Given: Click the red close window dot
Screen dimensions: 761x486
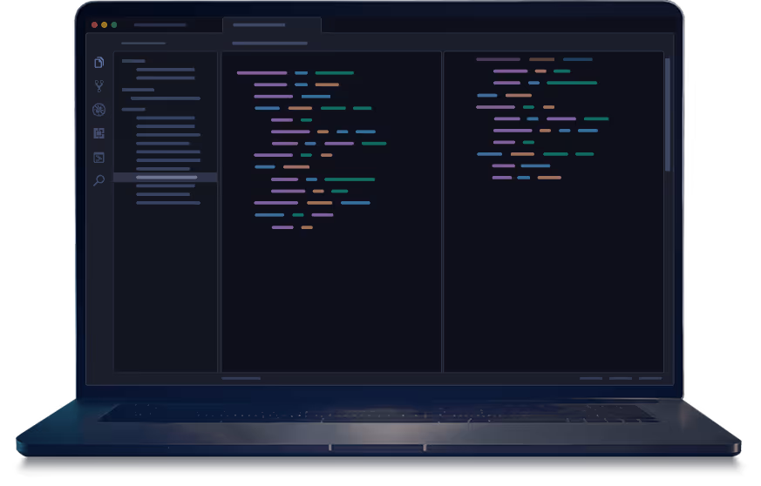Looking at the screenshot, I should (x=94, y=25).
